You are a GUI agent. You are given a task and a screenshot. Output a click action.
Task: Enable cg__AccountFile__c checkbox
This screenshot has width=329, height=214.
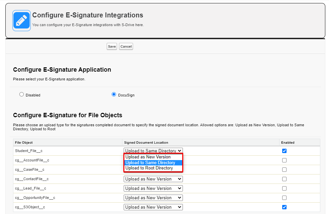coord(284,160)
